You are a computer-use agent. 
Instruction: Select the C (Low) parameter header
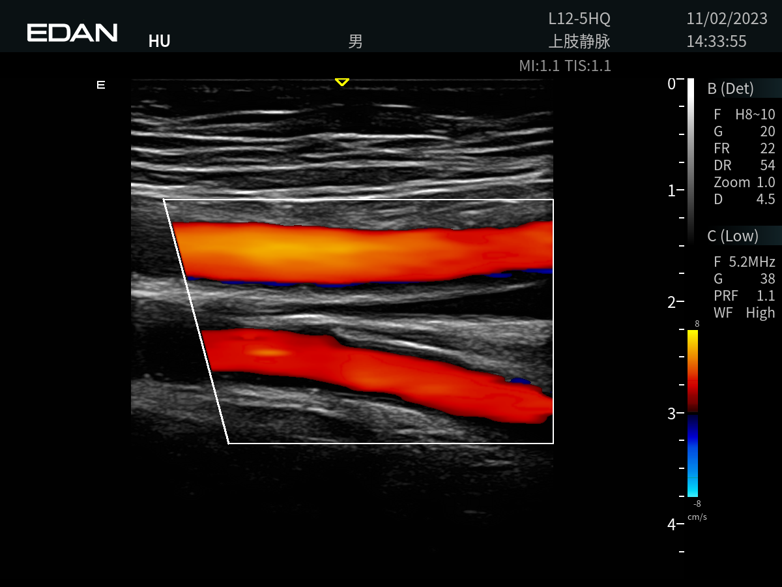pyautogui.click(x=733, y=236)
